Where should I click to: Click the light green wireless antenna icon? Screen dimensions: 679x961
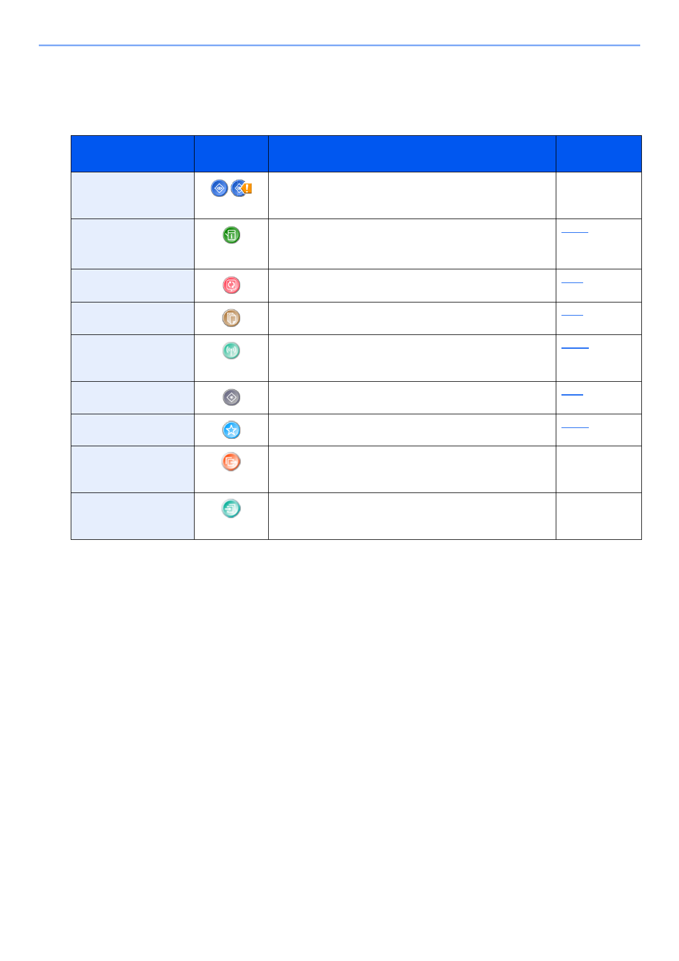[x=231, y=350]
